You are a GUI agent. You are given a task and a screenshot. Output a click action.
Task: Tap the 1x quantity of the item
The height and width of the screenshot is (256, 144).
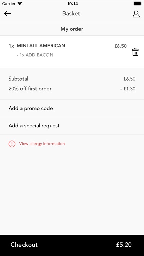[11, 46]
